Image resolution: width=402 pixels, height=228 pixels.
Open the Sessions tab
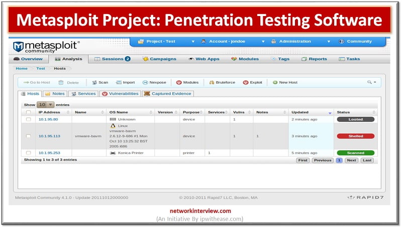point(112,59)
